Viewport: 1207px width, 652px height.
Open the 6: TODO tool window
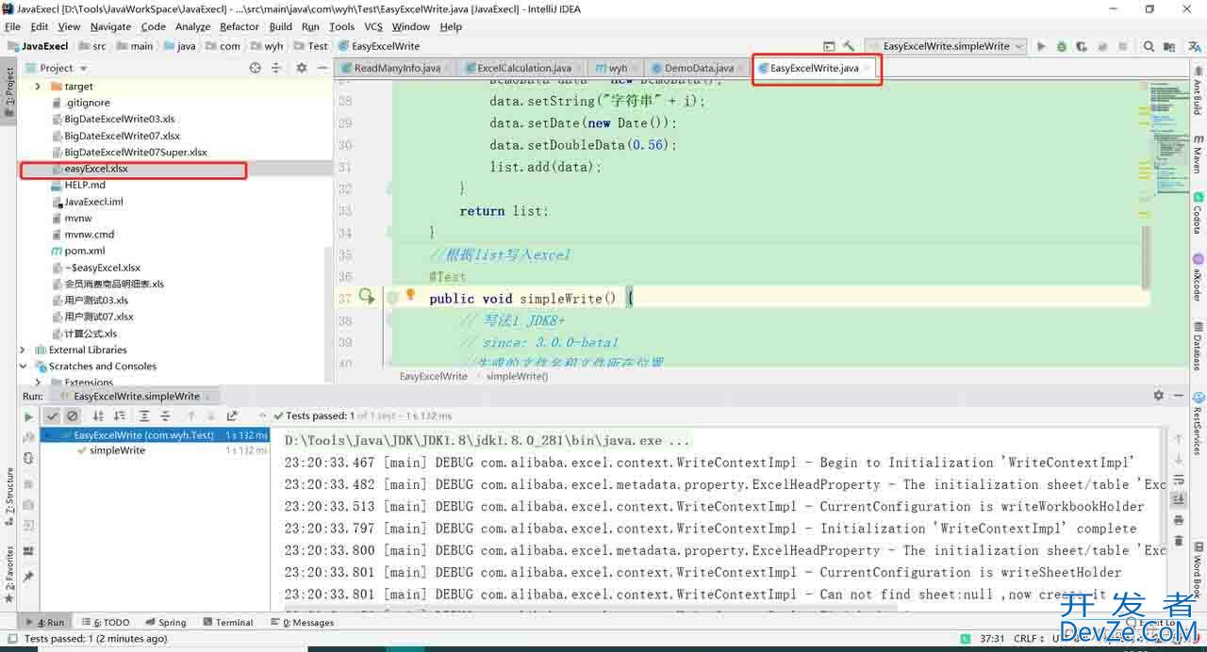(x=106, y=622)
